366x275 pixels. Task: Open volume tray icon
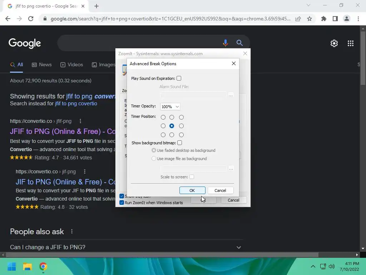(331, 266)
